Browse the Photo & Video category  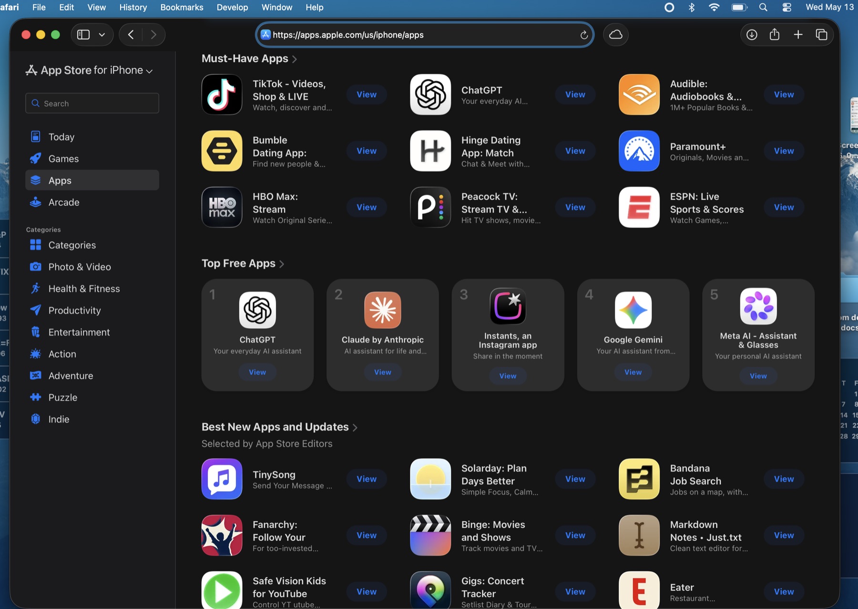point(92,267)
